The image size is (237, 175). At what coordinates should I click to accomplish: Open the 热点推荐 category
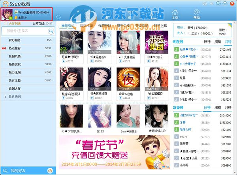click(28, 48)
